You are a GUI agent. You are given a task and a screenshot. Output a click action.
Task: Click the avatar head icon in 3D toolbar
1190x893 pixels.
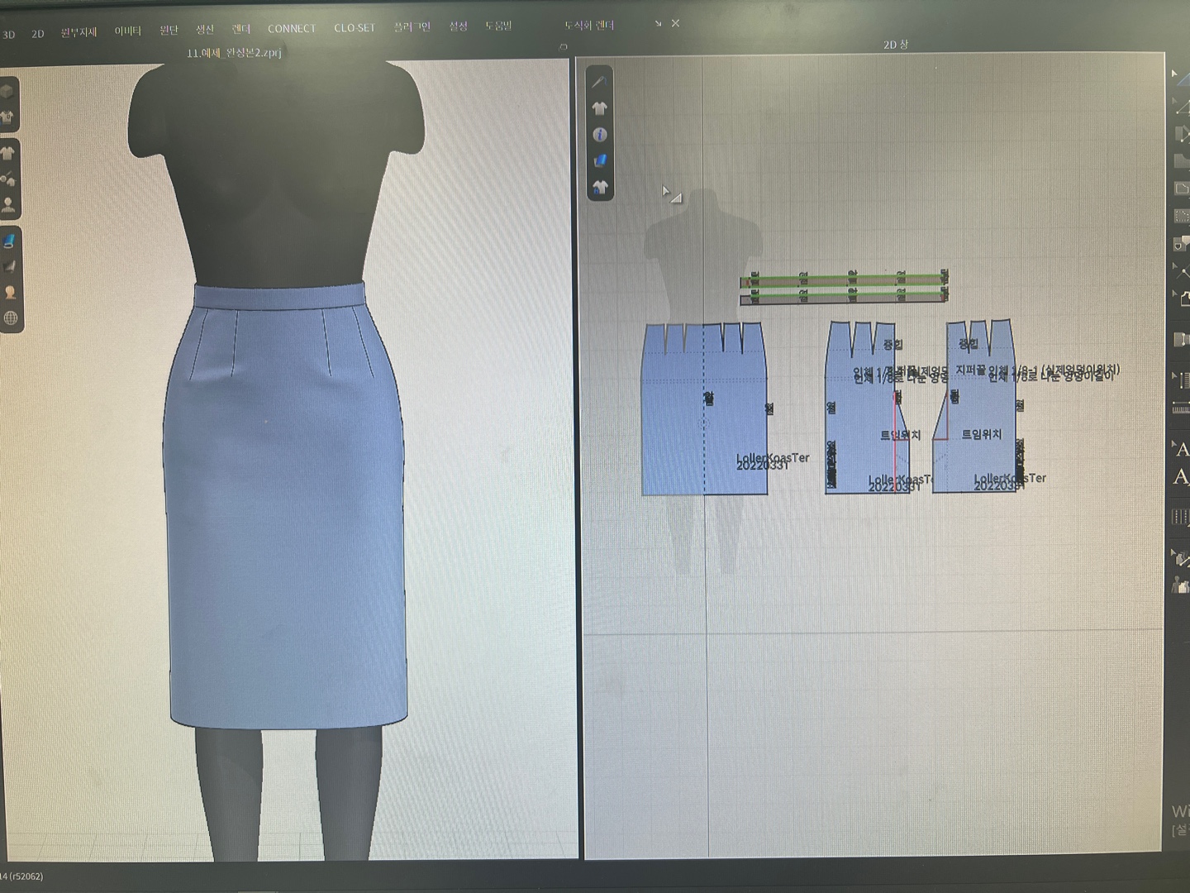tap(10, 292)
